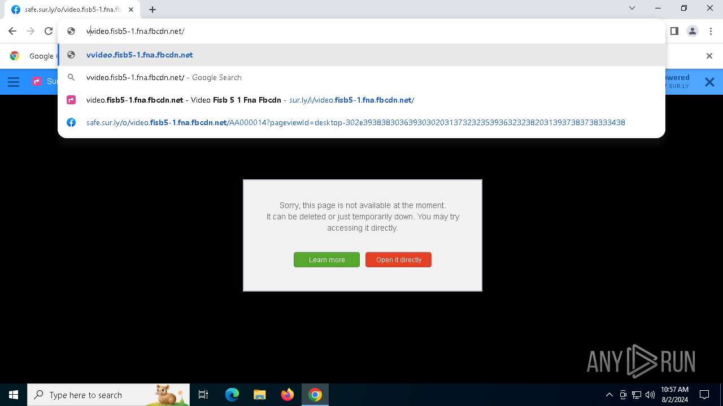Select vvideo.fisb5-1.fna.fbcdn.net URL suggestion
This screenshot has height=406, width=723.
click(x=361, y=55)
